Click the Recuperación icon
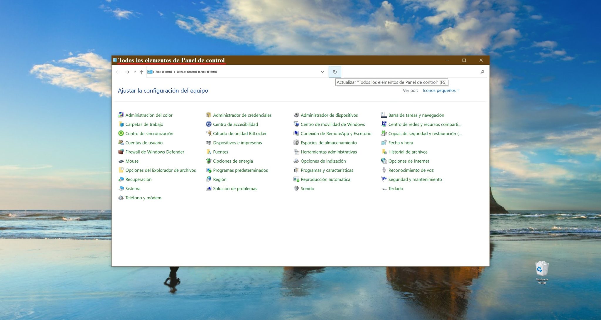 [x=121, y=179]
